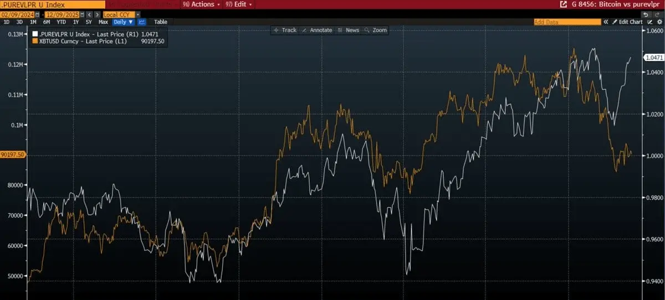The height and width of the screenshot is (300, 665).
Task: Open the 96) Actions menu
Action: click(x=202, y=4)
